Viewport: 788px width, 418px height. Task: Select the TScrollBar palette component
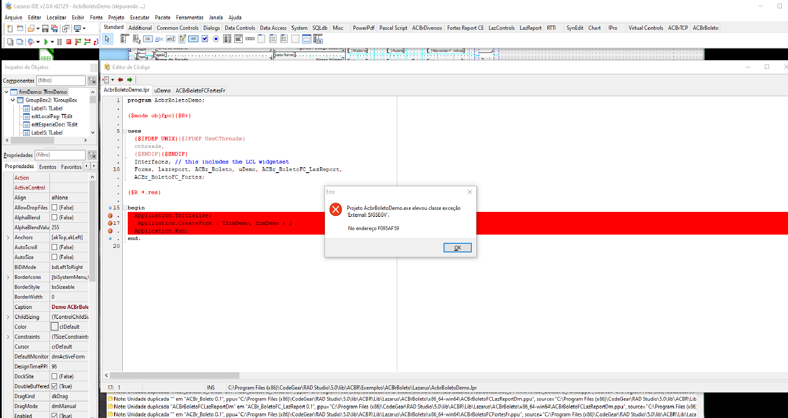pos(250,39)
